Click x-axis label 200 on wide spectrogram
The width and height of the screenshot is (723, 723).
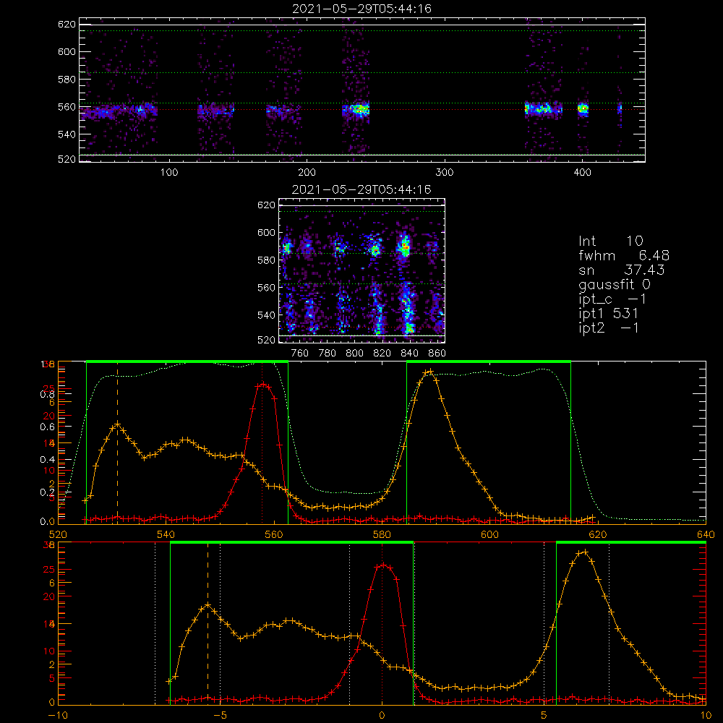click(x=307, y=173)
